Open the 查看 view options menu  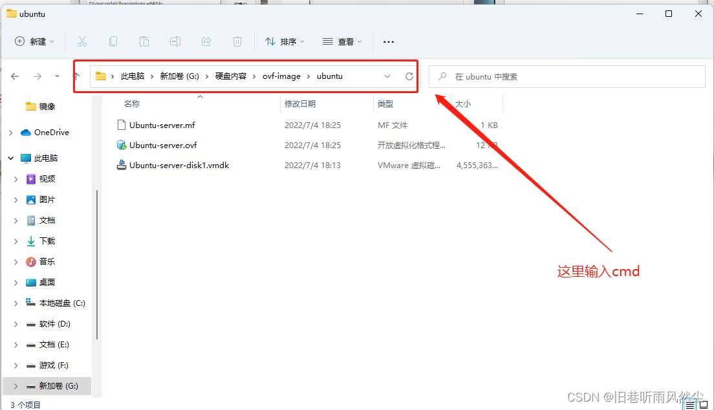[342, 41]
